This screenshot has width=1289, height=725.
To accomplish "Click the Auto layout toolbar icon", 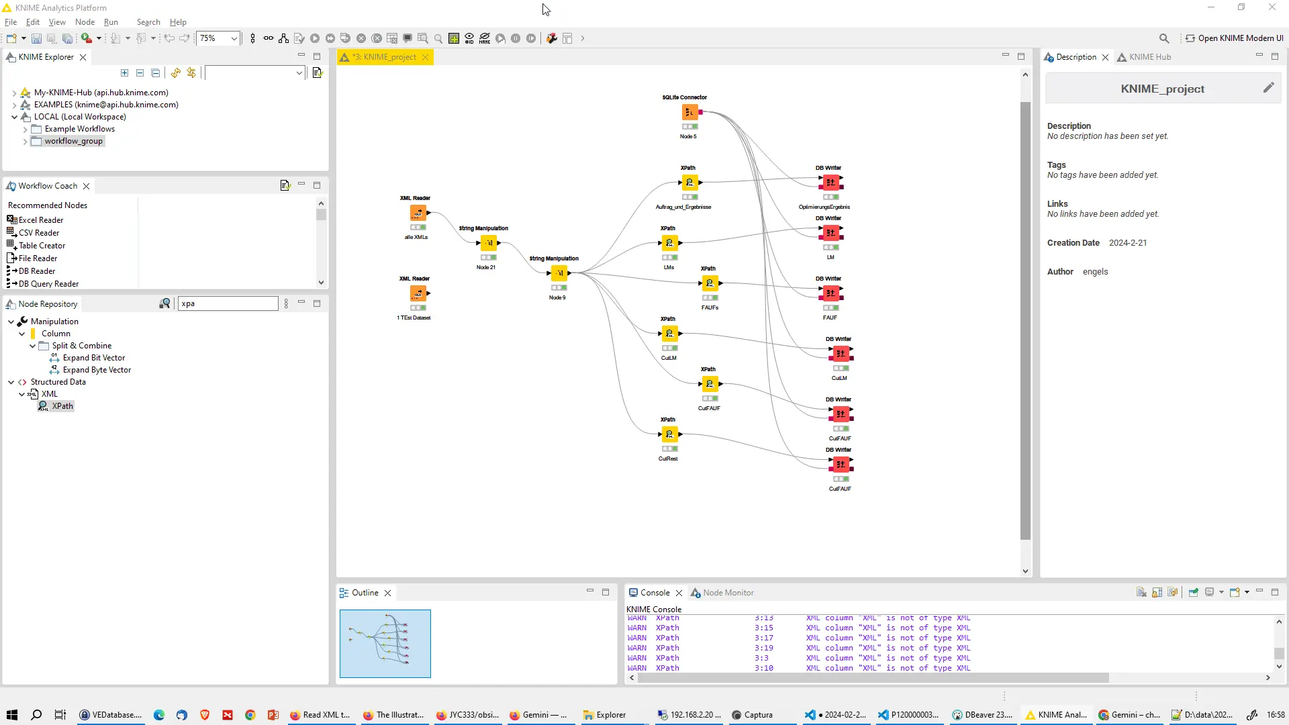I will [284, 39].
